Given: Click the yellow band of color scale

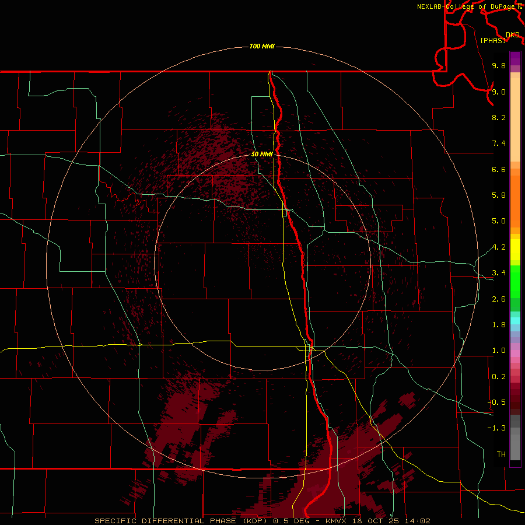Looking at the screenshot, I should 515,250.
